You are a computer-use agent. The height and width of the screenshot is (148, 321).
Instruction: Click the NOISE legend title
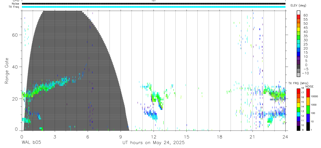click(x=309, y=87)
